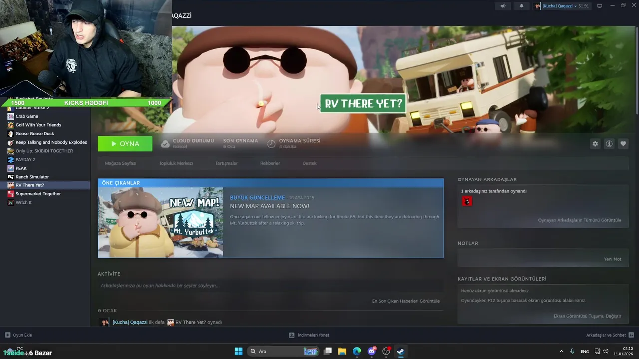
Task: Open the [Kucha] Qaqazzi account dropdown
Action: (562, 6)
